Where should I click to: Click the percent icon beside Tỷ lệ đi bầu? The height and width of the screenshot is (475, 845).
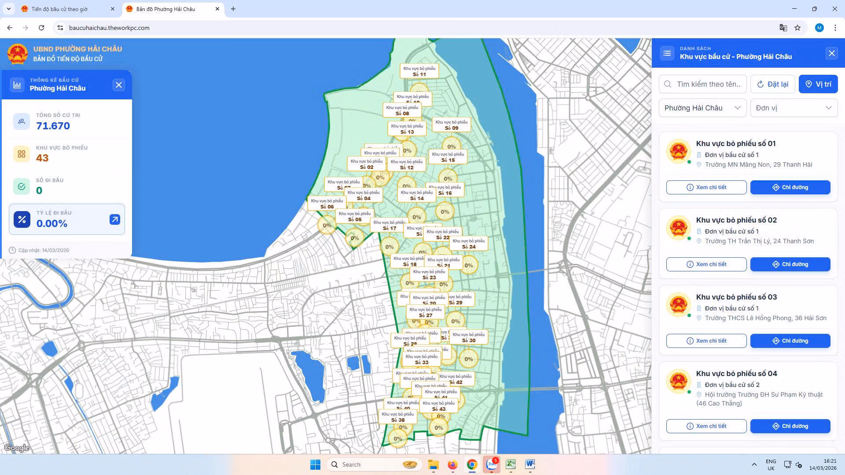[x=22, y=219]
